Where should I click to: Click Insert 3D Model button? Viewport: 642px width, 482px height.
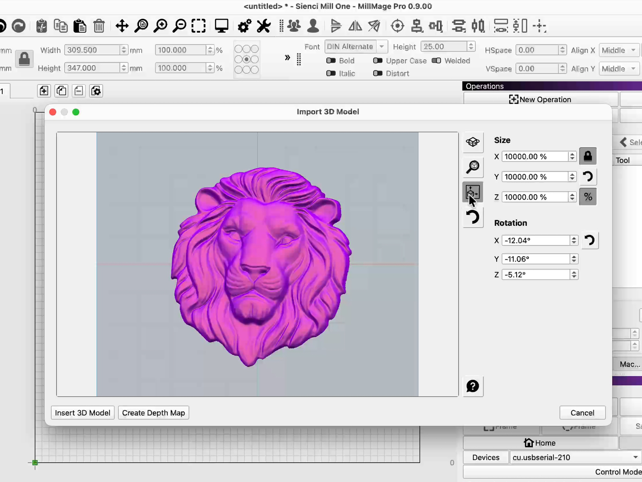tap(82, 413)
